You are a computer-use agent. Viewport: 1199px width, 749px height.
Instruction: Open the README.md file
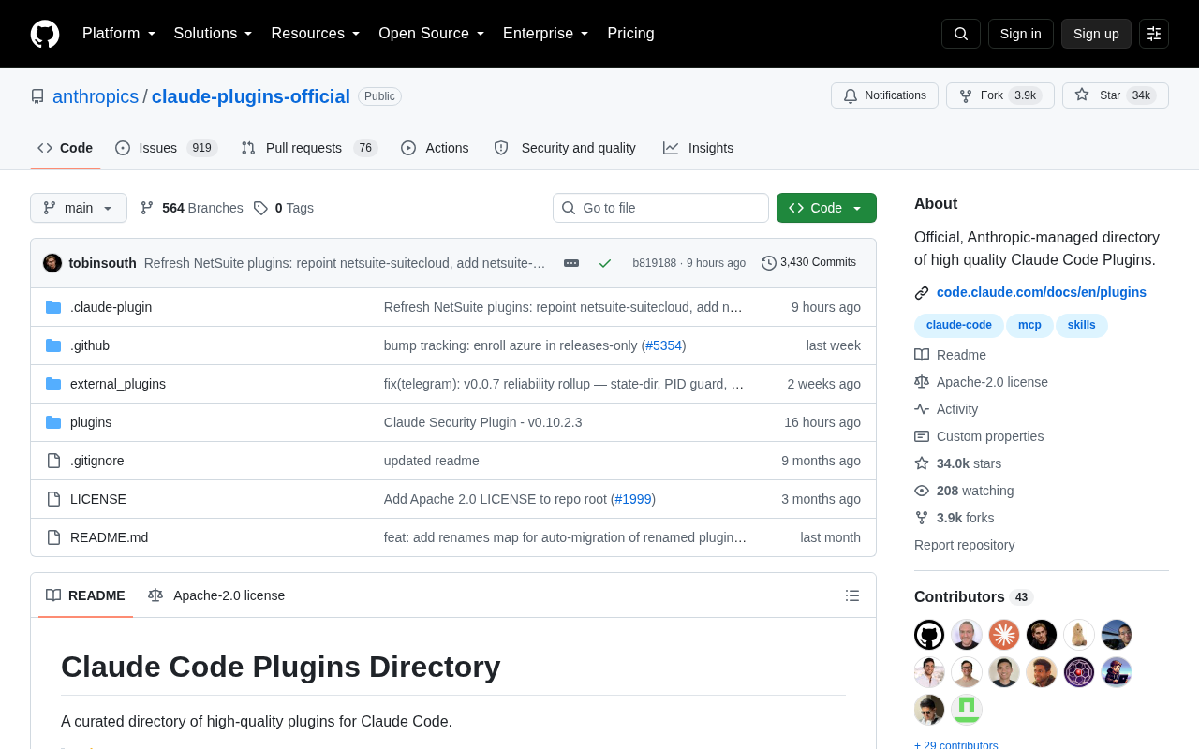109,537
